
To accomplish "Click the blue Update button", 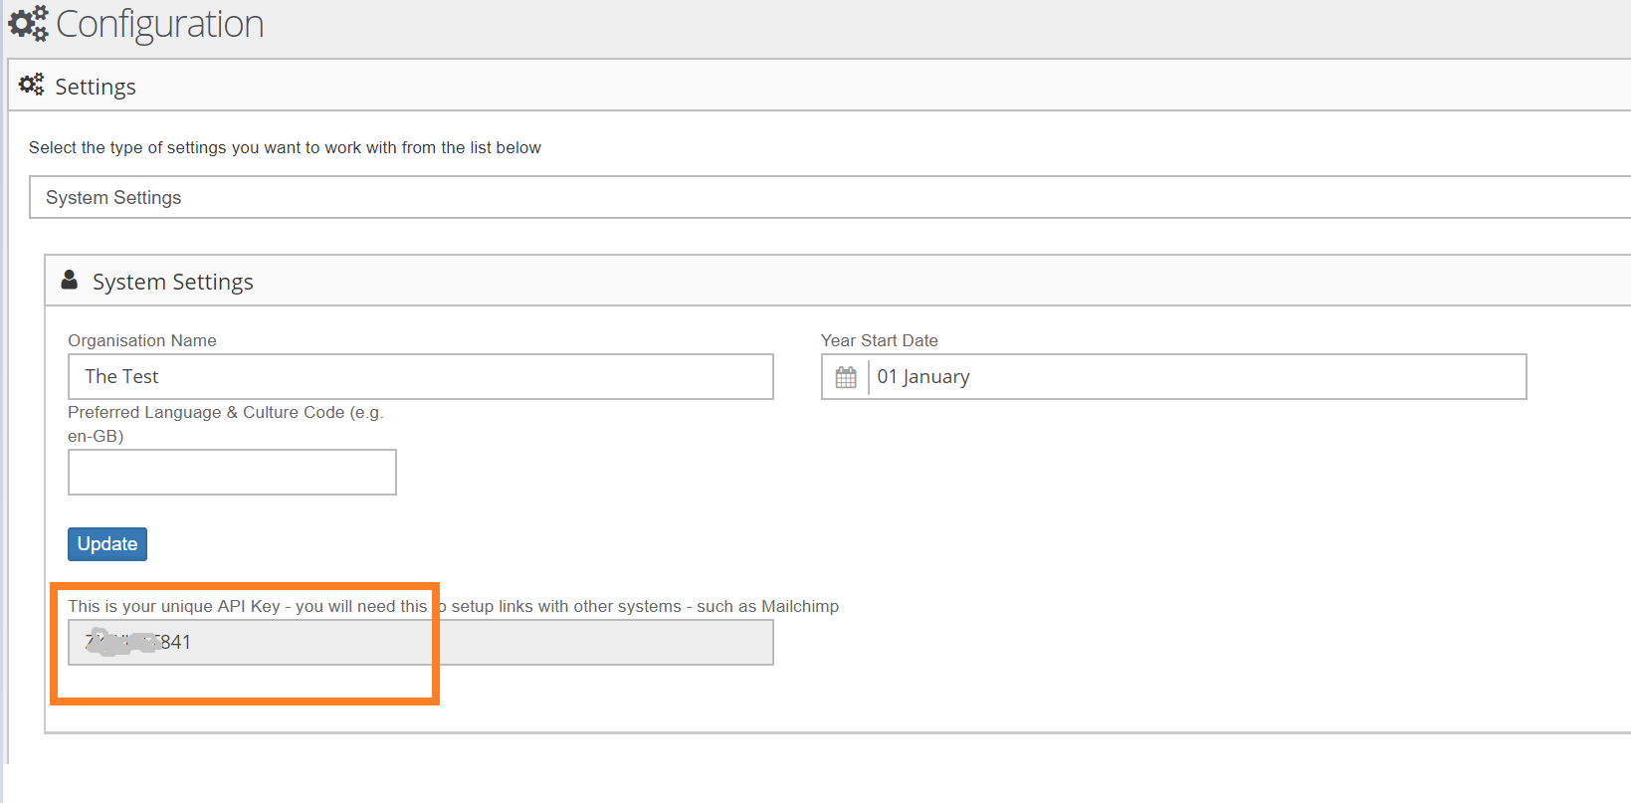I will pyautogui.click(x=107, y=544).
